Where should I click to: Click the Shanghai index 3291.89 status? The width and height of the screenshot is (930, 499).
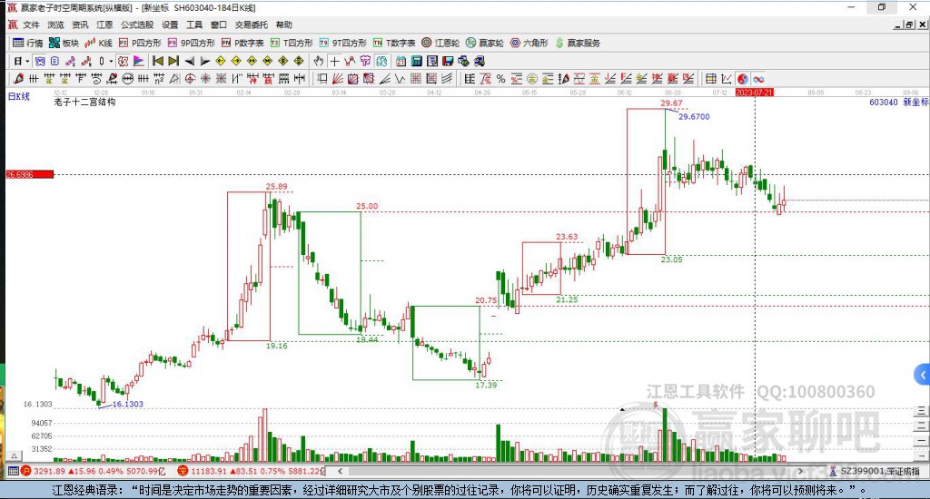(94, 471)
